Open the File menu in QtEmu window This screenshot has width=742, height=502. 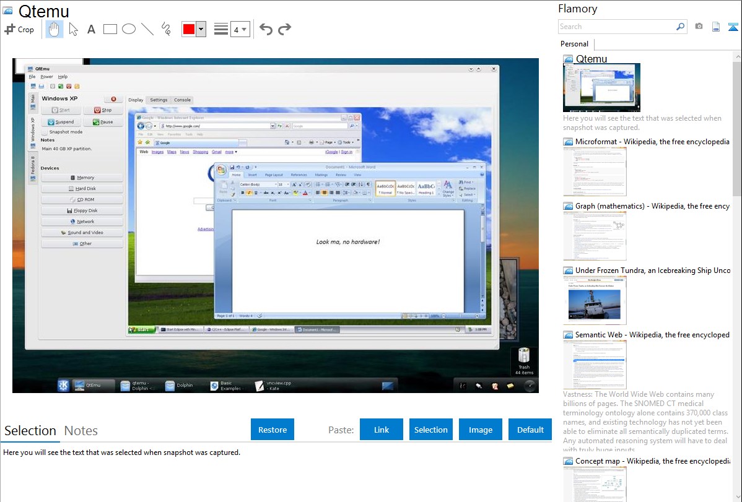point(32,77)
